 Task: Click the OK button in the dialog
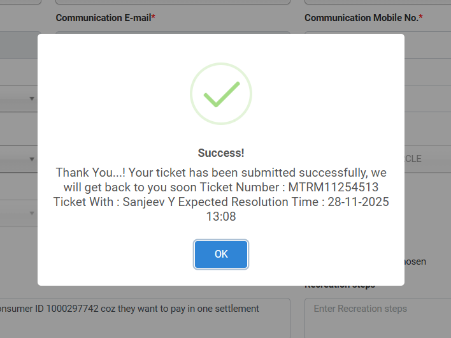[x=221, y=254]
